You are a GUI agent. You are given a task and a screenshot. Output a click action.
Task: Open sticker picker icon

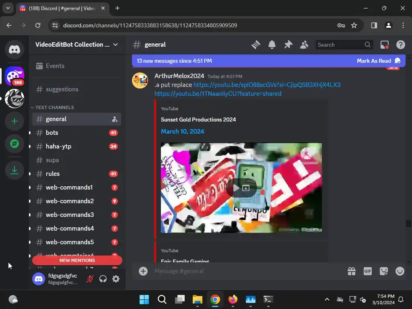point(383,271)
